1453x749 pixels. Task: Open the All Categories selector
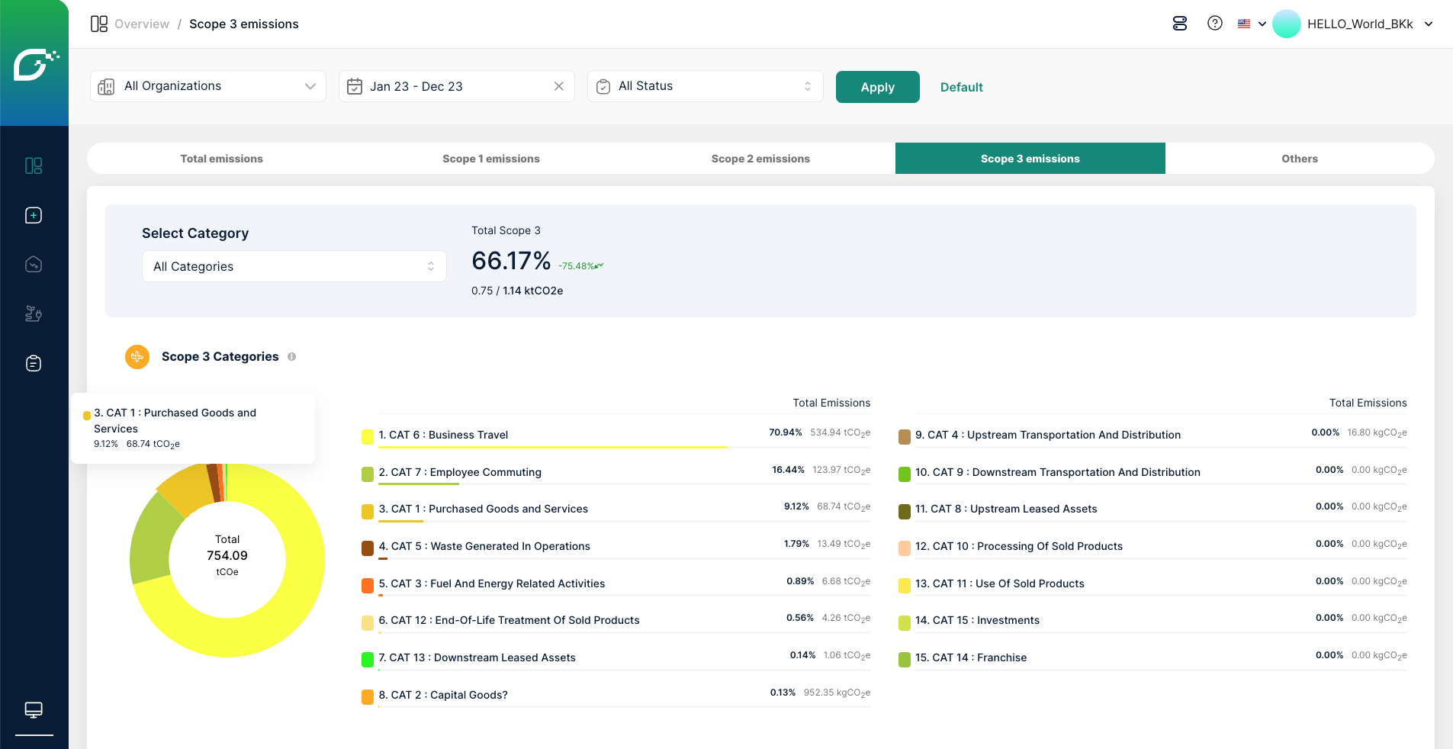[294, 266]
